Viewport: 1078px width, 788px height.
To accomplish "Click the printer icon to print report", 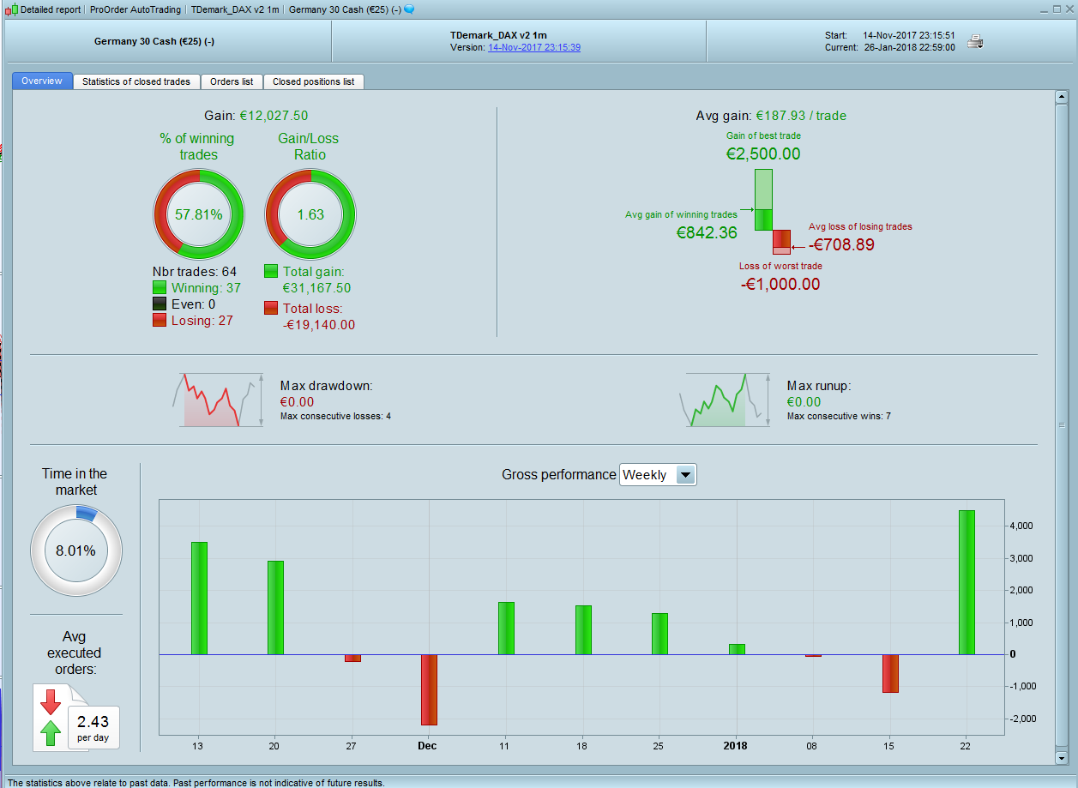I will (975, 41).
